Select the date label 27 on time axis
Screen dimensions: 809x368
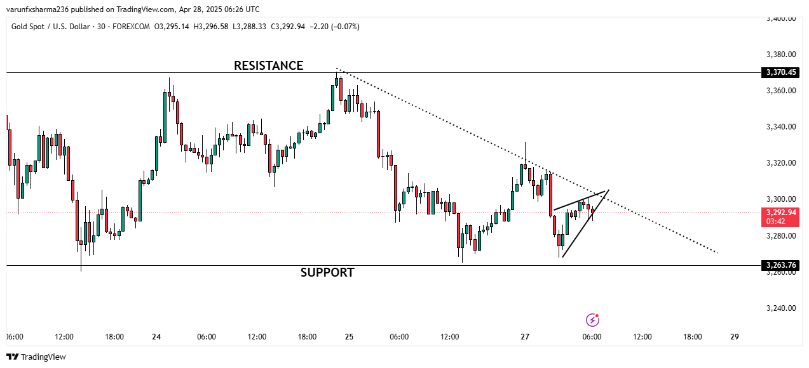(x=525, y=337)
